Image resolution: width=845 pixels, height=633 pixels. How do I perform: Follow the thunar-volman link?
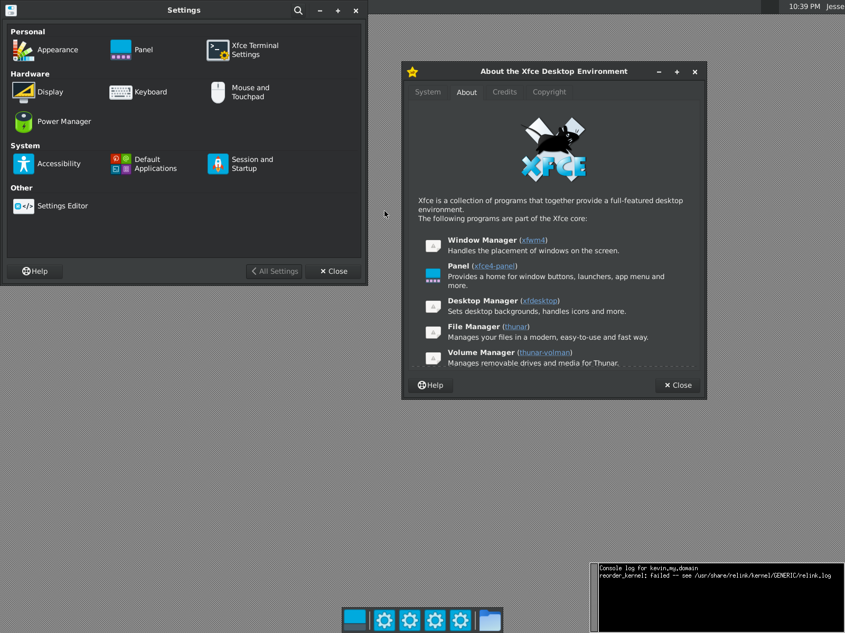click(x=544, y=353)
